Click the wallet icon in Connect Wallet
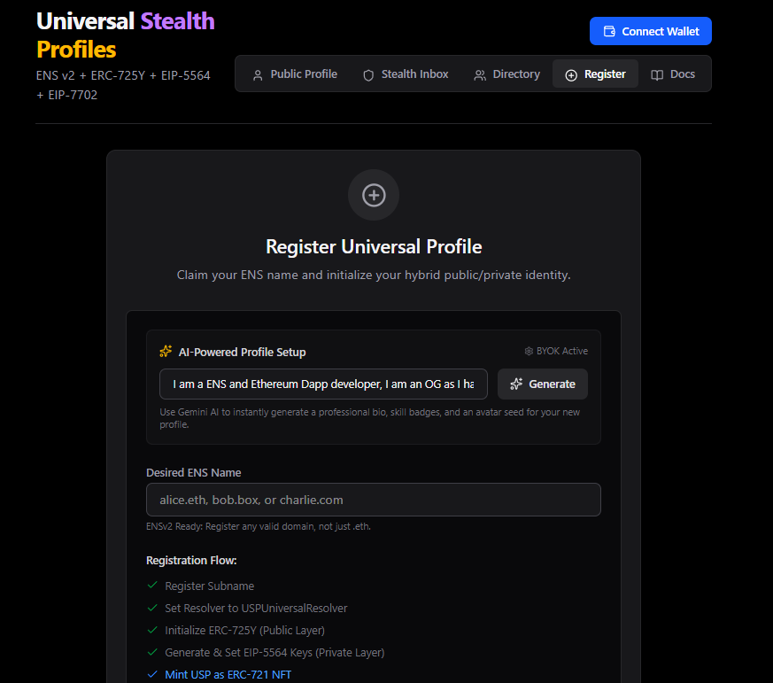Image resolution: width=773 pixels, height=683 pixels. (x=609, y=32)
